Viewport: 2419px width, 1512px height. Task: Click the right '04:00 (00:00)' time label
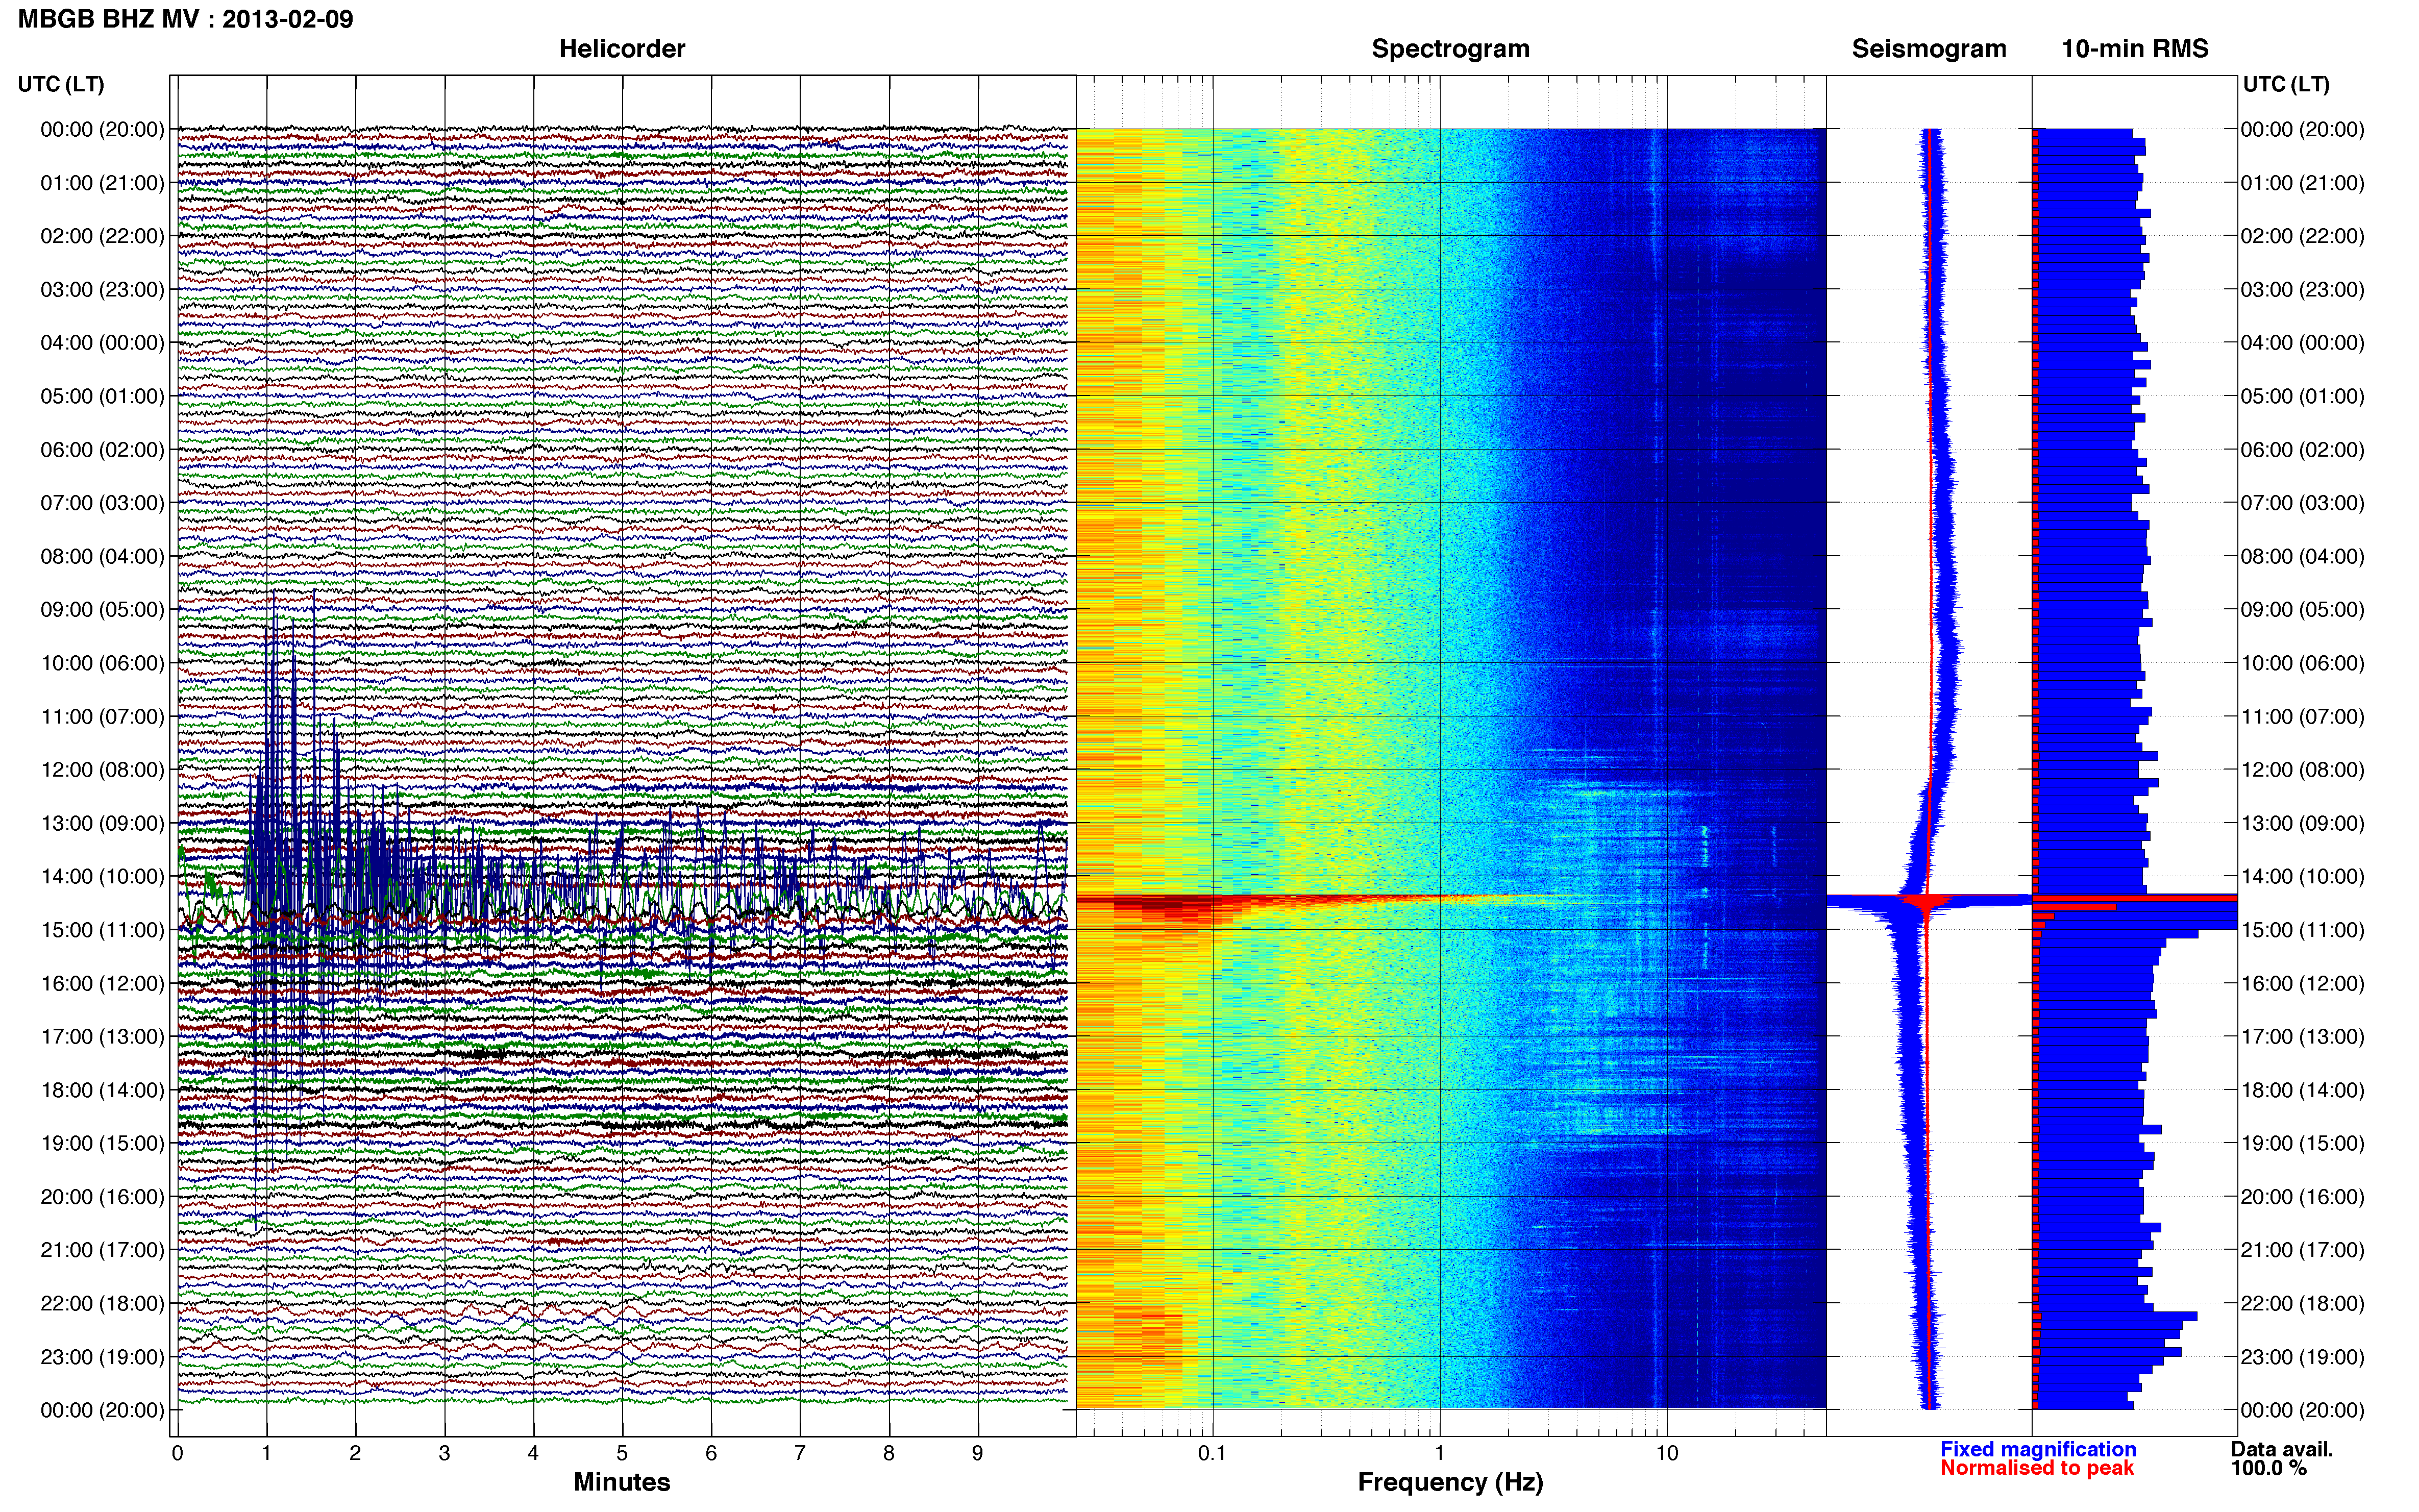(2303, 343)
